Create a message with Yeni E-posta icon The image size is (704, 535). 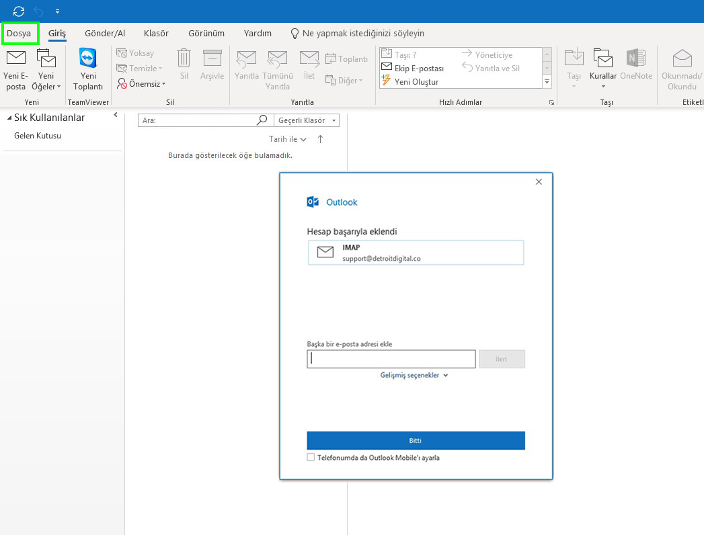(x=15, y=67)
